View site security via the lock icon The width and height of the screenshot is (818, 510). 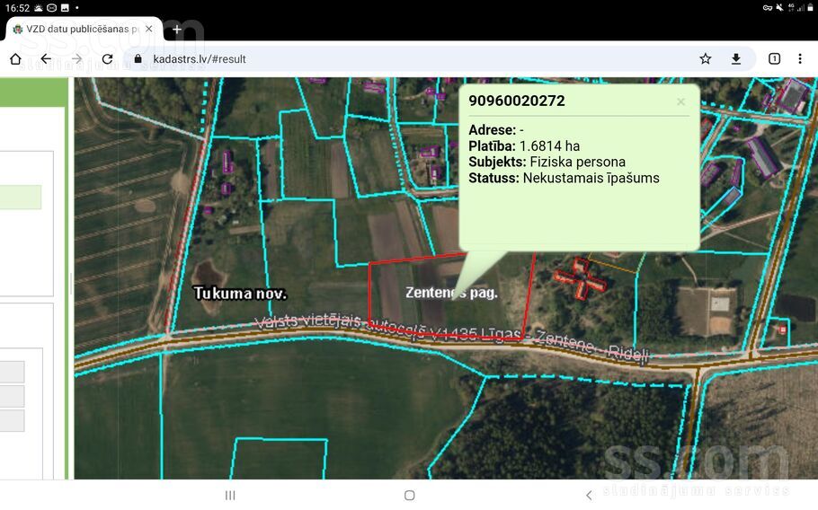138,59
